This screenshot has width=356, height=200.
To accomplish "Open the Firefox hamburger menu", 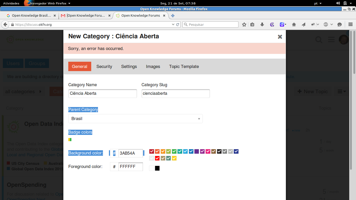I will coord(351,24).
